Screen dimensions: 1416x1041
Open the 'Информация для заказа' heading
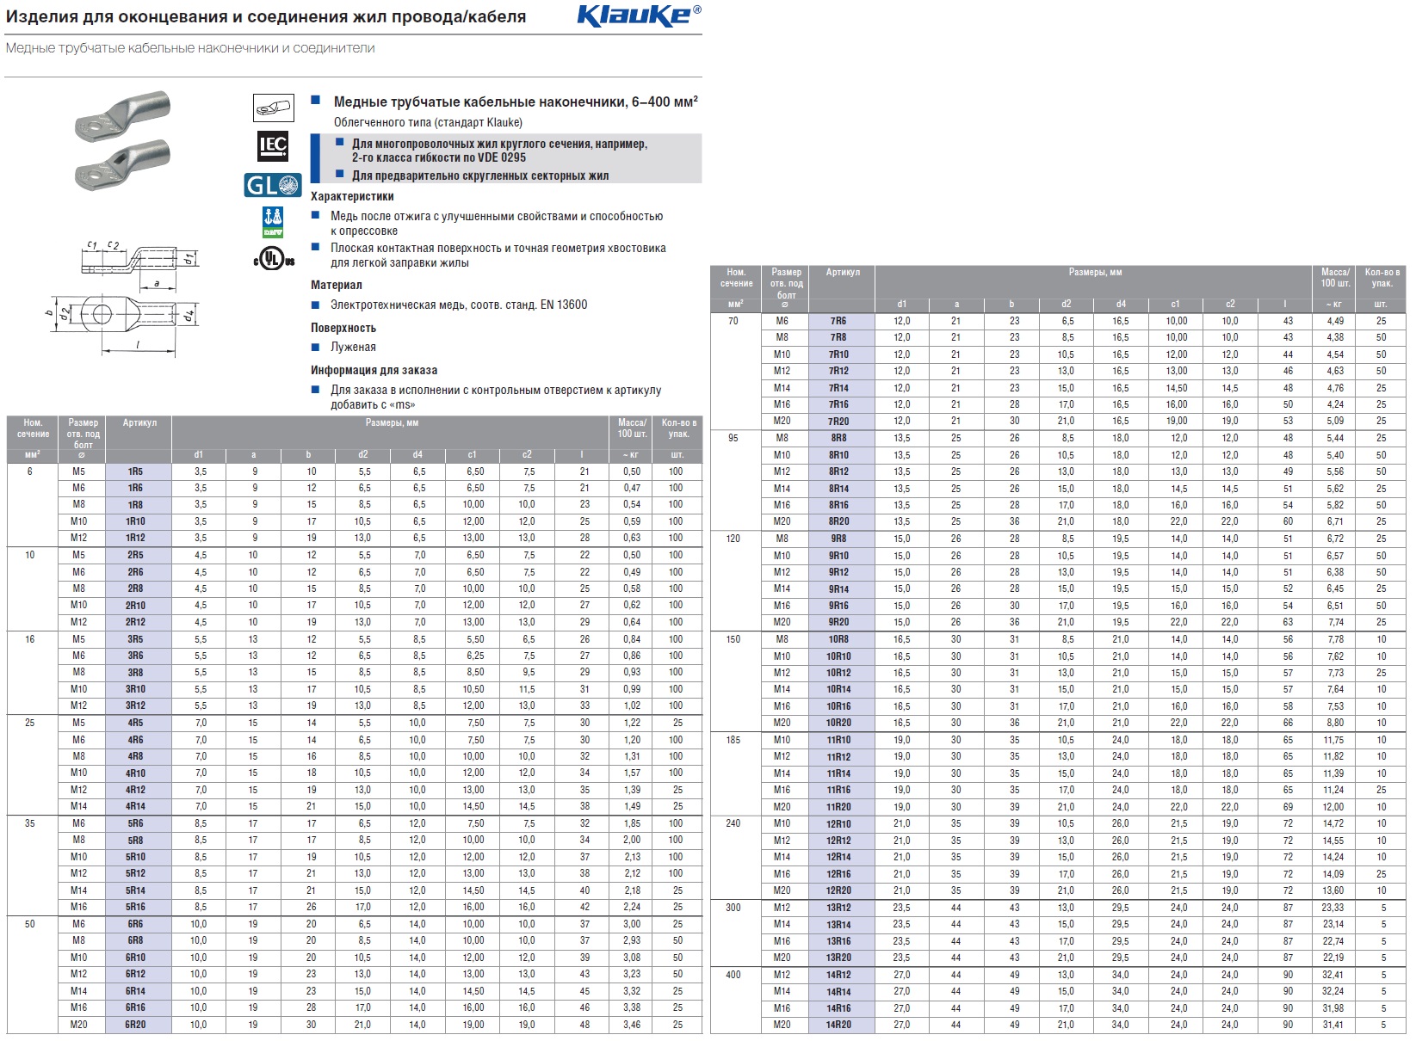[374, 370]
